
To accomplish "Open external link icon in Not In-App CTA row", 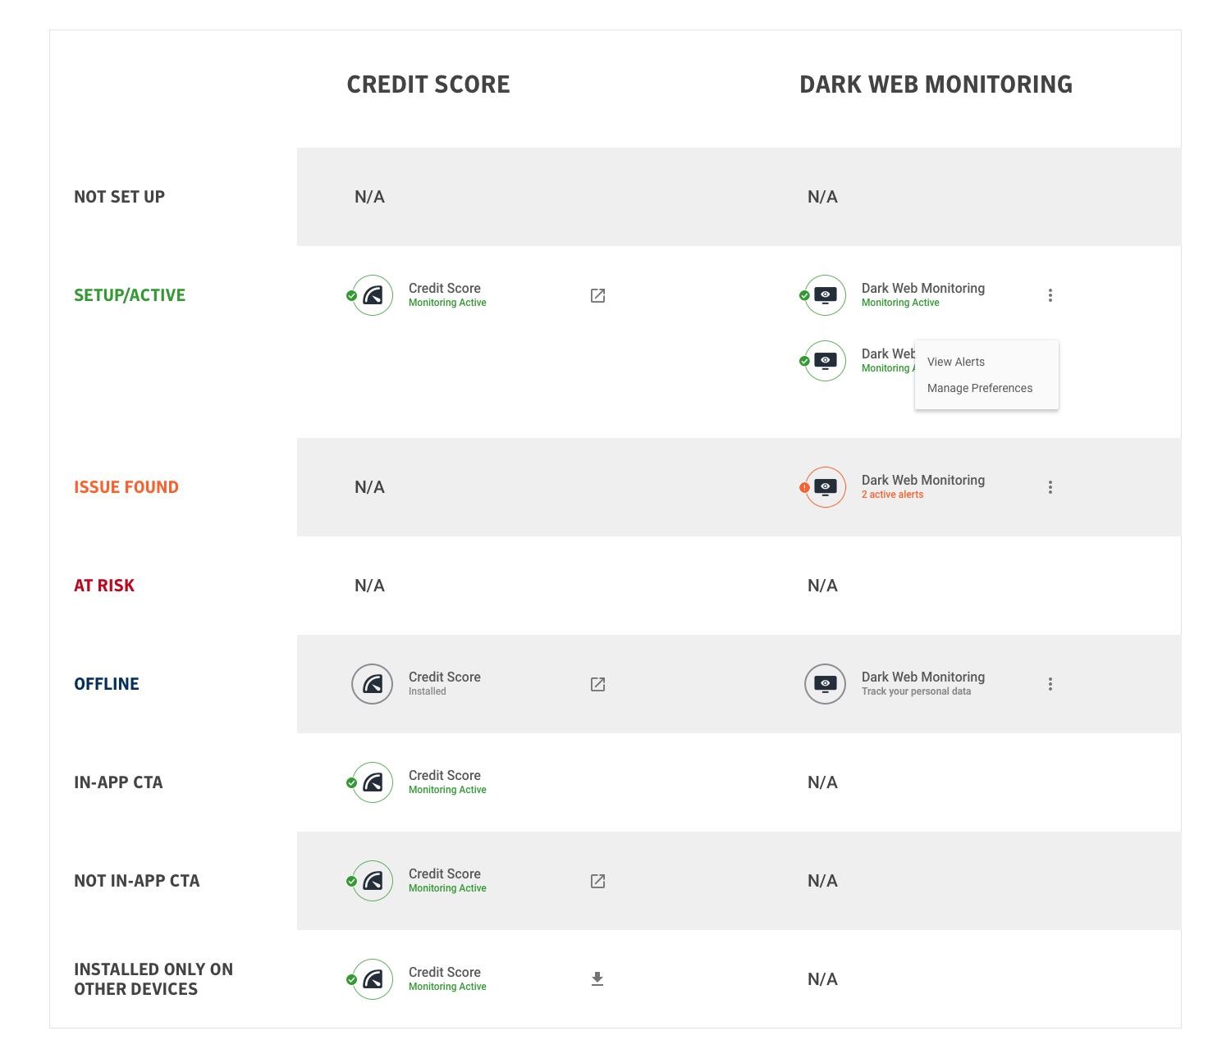I will (597, 881).
